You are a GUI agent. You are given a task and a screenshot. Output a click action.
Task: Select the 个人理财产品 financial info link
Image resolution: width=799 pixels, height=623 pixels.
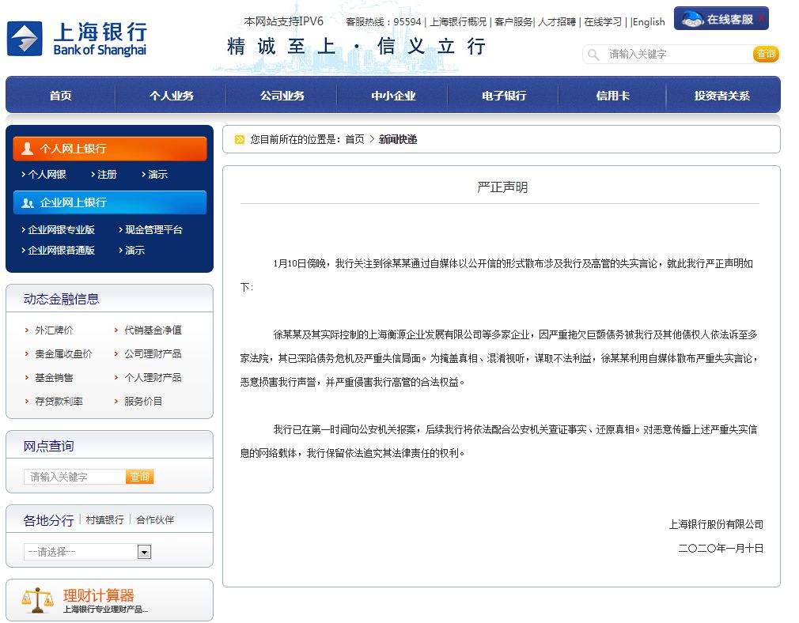(153, 376)
